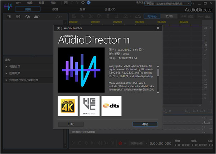Click the 结尾 end time input field
Screen dimensions: 216x154
[x=199, y=145]
